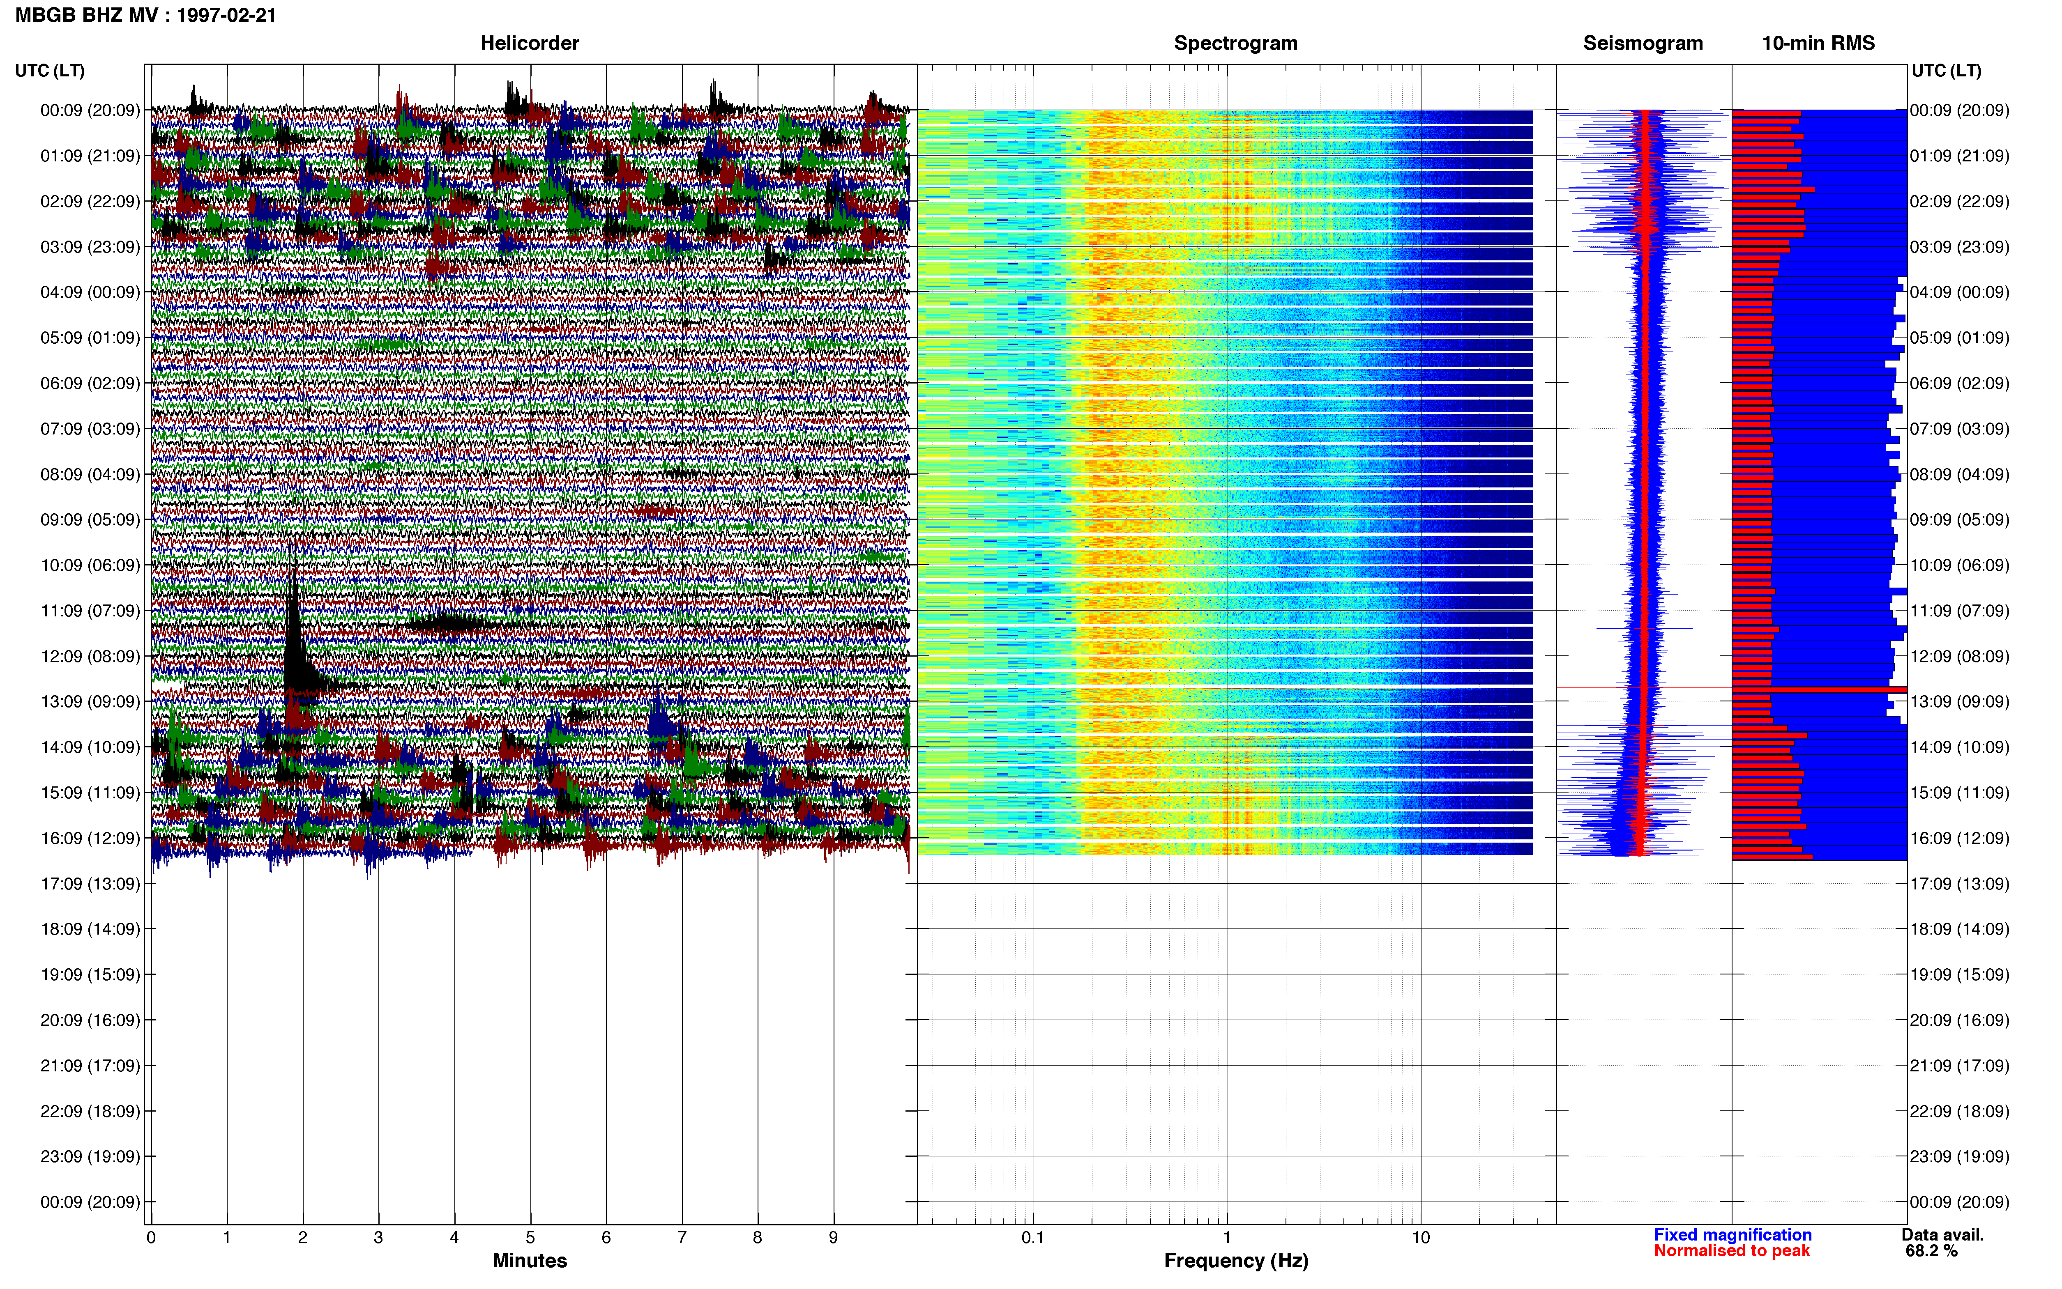Click 'UTC (LT)' header beside the Helicorder

point(49,71)
